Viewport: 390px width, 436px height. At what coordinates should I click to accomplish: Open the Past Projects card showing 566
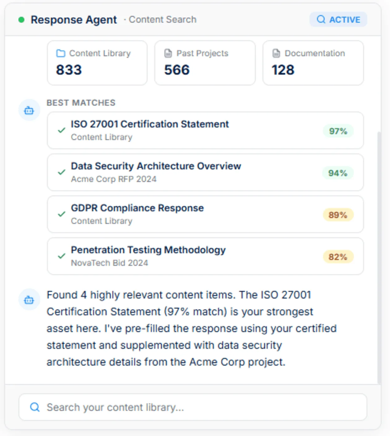click(205, 63)
